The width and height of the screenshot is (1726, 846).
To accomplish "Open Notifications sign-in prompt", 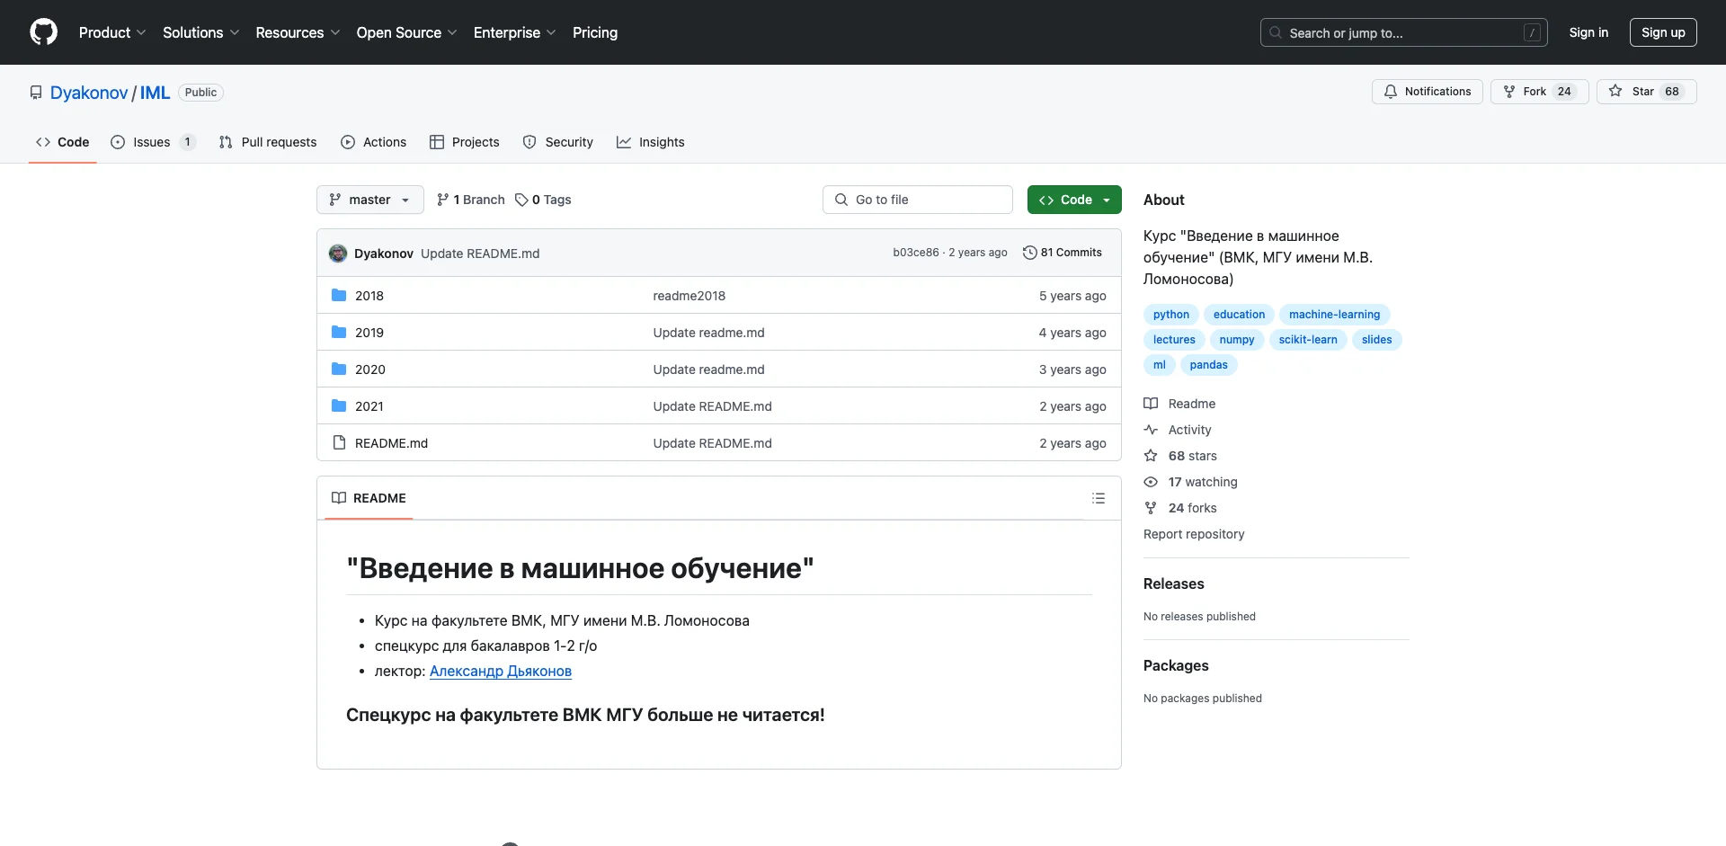I will [1427, 92].
